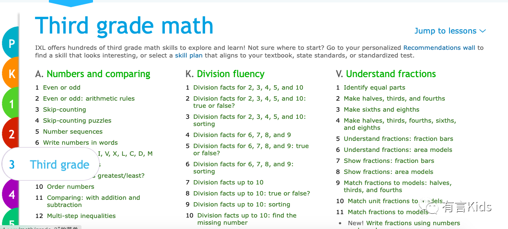
Task: Select the Pre-K grade circle tab
Action: (x=11, y=43)
